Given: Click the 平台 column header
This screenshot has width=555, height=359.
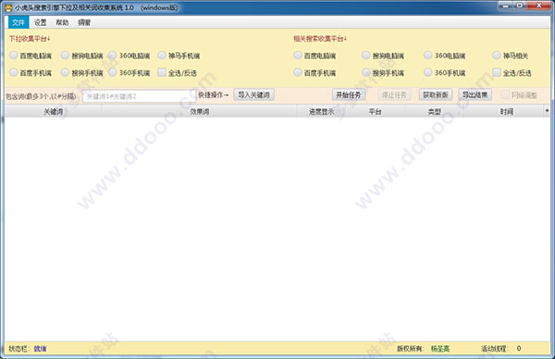Looking at the screenshot, I should click(376, 112).
